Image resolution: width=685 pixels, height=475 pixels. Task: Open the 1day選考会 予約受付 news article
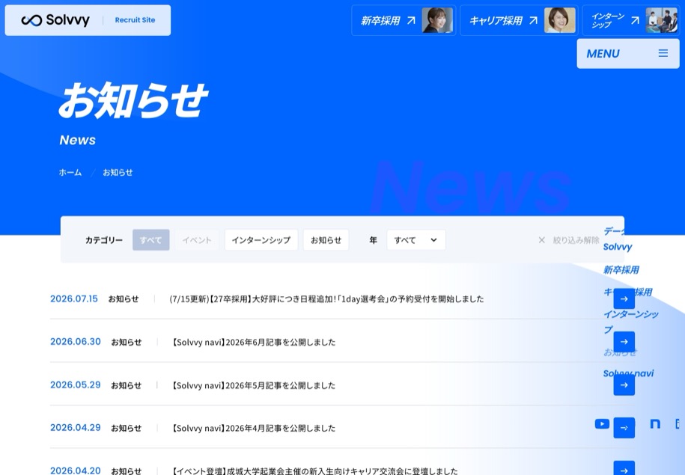coord(326,299)
